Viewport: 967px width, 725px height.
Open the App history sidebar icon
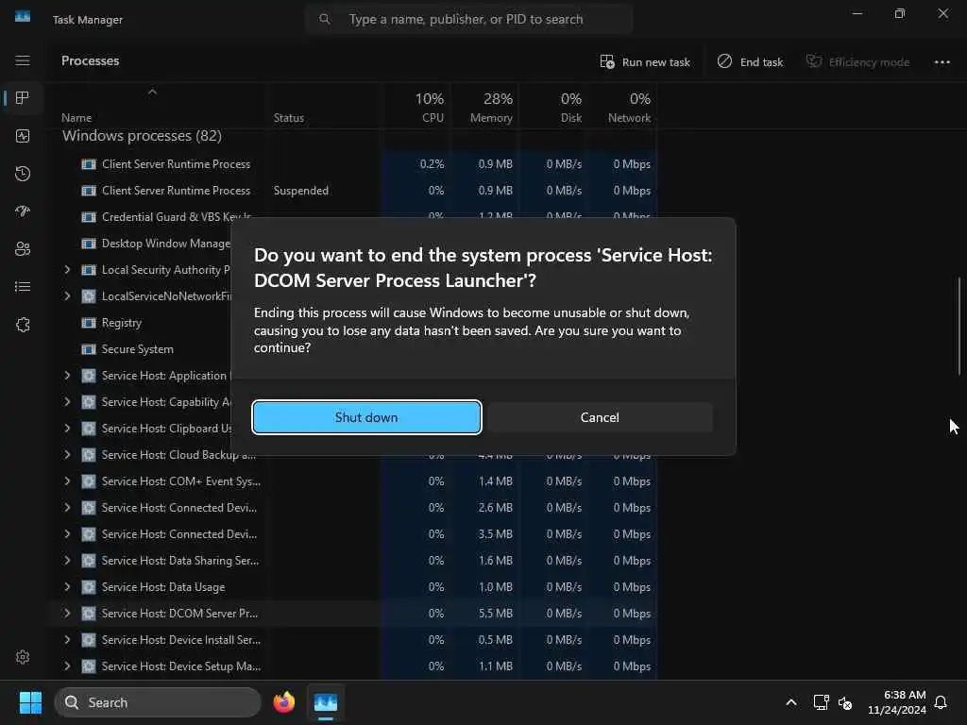[x=23, y=174]
